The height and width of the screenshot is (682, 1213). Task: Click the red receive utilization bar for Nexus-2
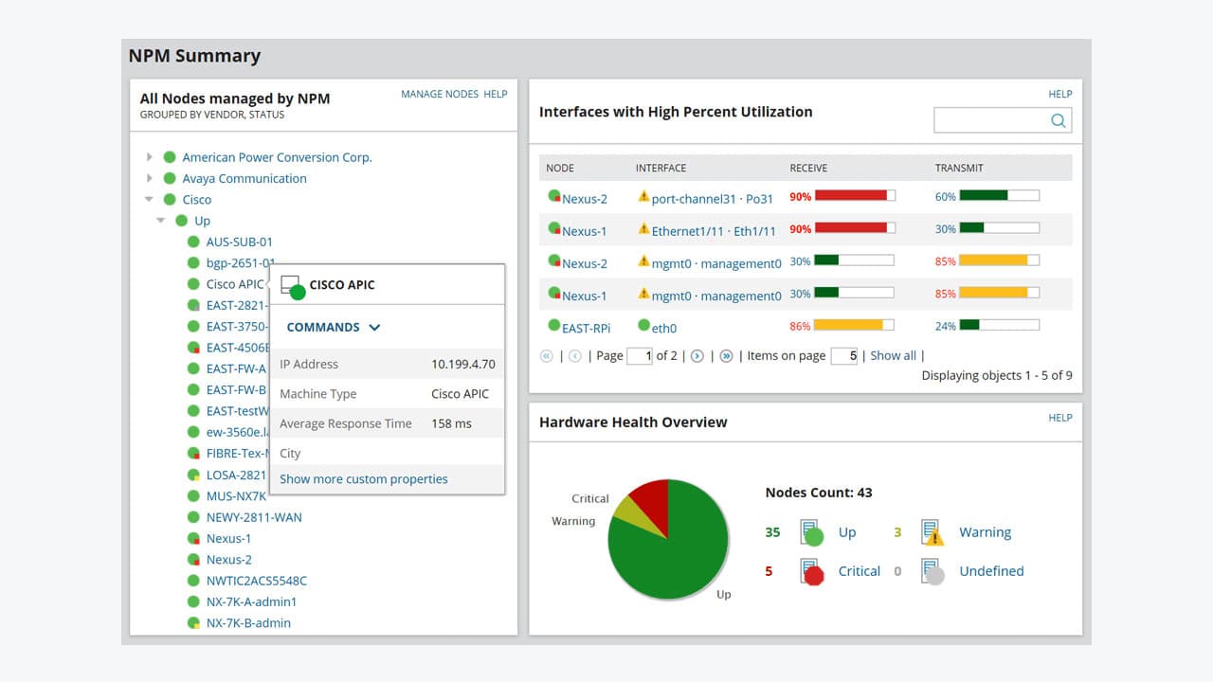(852, 195)
